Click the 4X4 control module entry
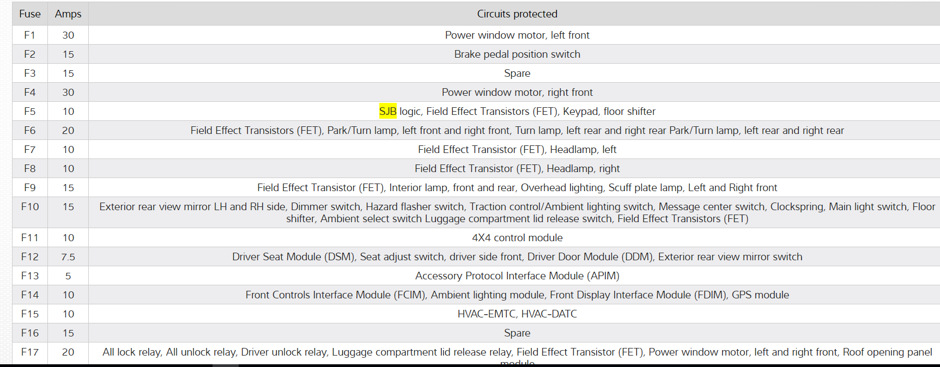The height and width of the screenshot is (367, 940). pyautogui.click(x=517, y=238)
